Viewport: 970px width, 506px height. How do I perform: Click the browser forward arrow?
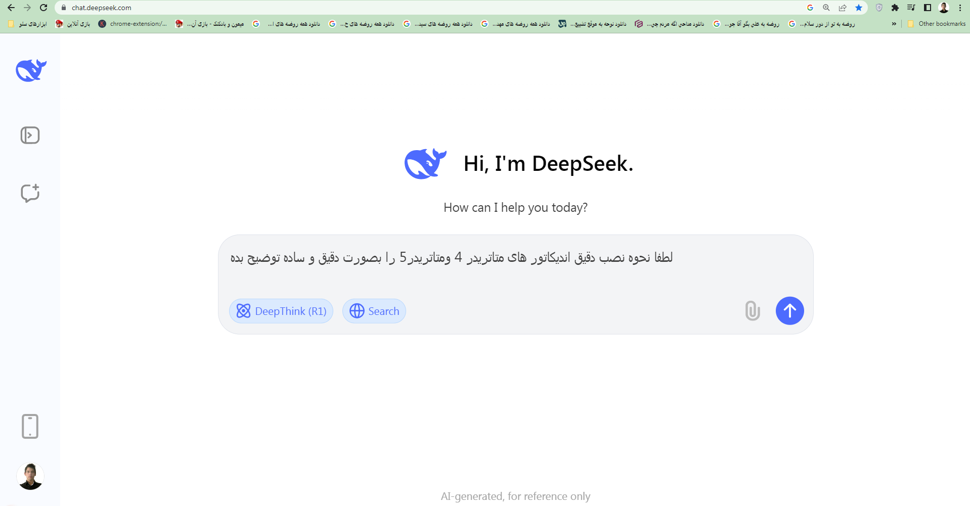(27, 8)
